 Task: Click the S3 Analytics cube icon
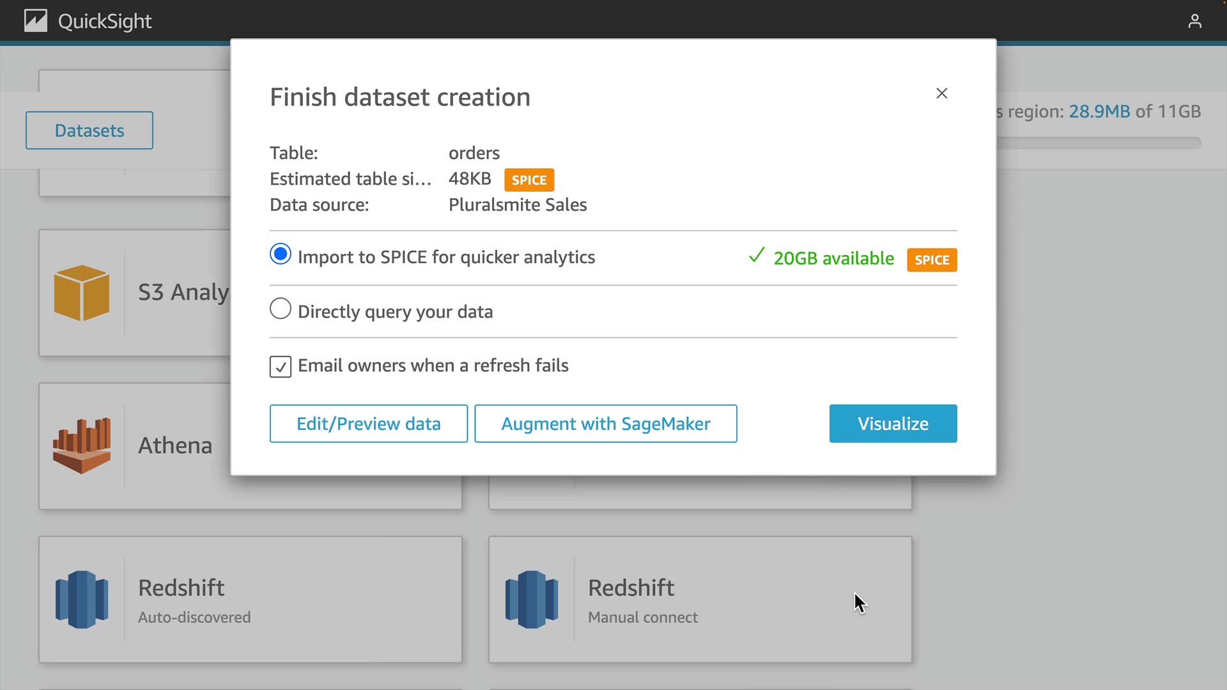point(82,293)
